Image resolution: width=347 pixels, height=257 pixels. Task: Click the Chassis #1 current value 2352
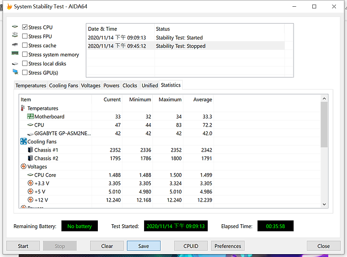115,150
